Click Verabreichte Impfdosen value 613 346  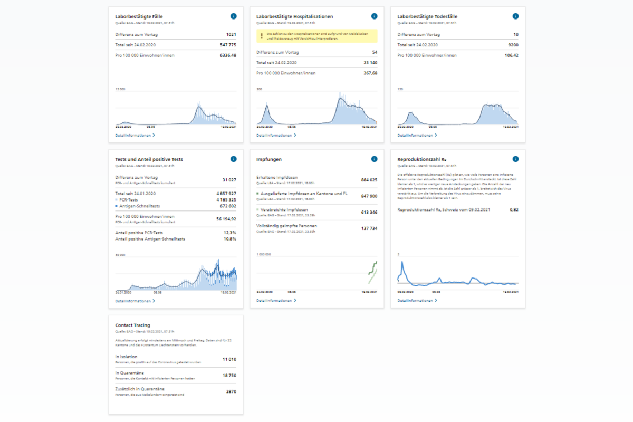(369, 212)
